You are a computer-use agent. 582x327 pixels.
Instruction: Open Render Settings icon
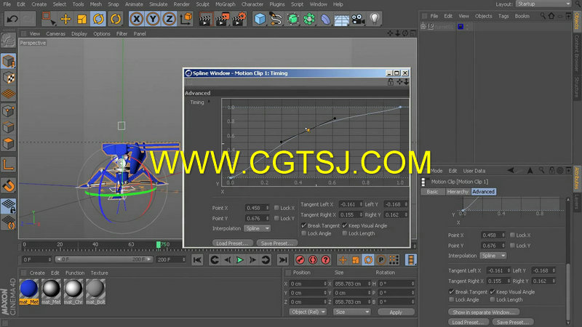239,19
